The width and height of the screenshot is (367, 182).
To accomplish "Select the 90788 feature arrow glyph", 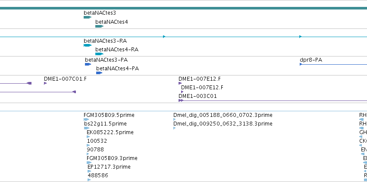I will point(88,154).
